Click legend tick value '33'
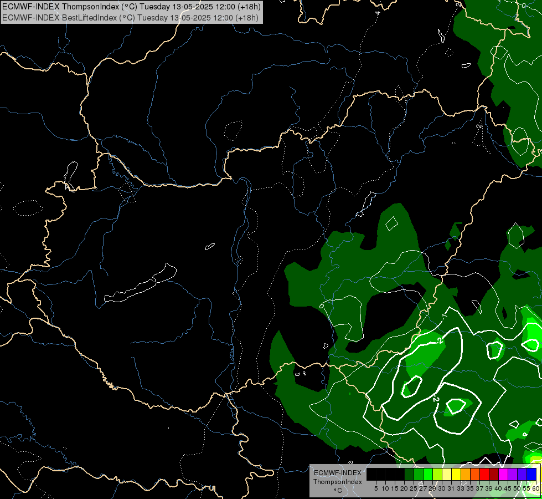542x499 pixels. pyautogui.click(x=461, y=488)
